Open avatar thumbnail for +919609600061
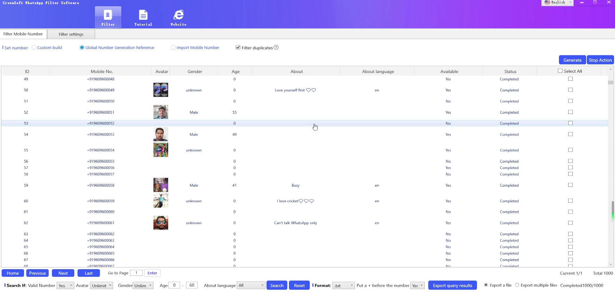Viewport: 615px width, 298px height. point(161,223)
